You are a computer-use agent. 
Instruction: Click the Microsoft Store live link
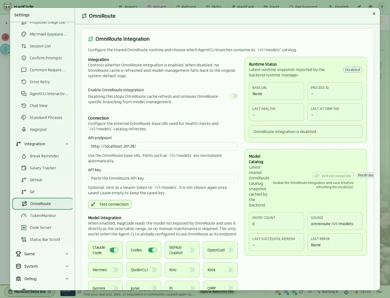pos(30,292)
